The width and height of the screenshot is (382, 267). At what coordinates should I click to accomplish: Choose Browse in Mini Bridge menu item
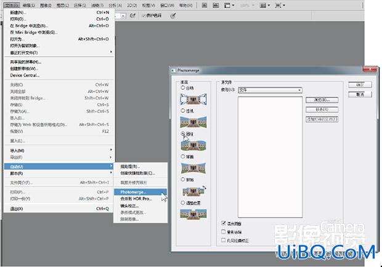pos(59,33)
